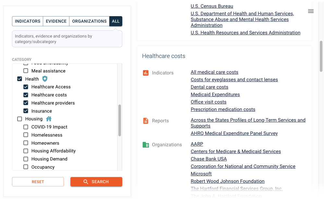The width and height of the screenshot is (326, 200).
Task: Click the Healthcare Access label
Action: click(x=51, y=87)
